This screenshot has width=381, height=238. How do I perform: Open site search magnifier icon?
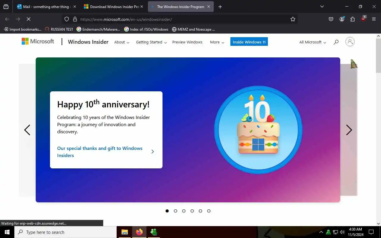(x=336, y=42)
